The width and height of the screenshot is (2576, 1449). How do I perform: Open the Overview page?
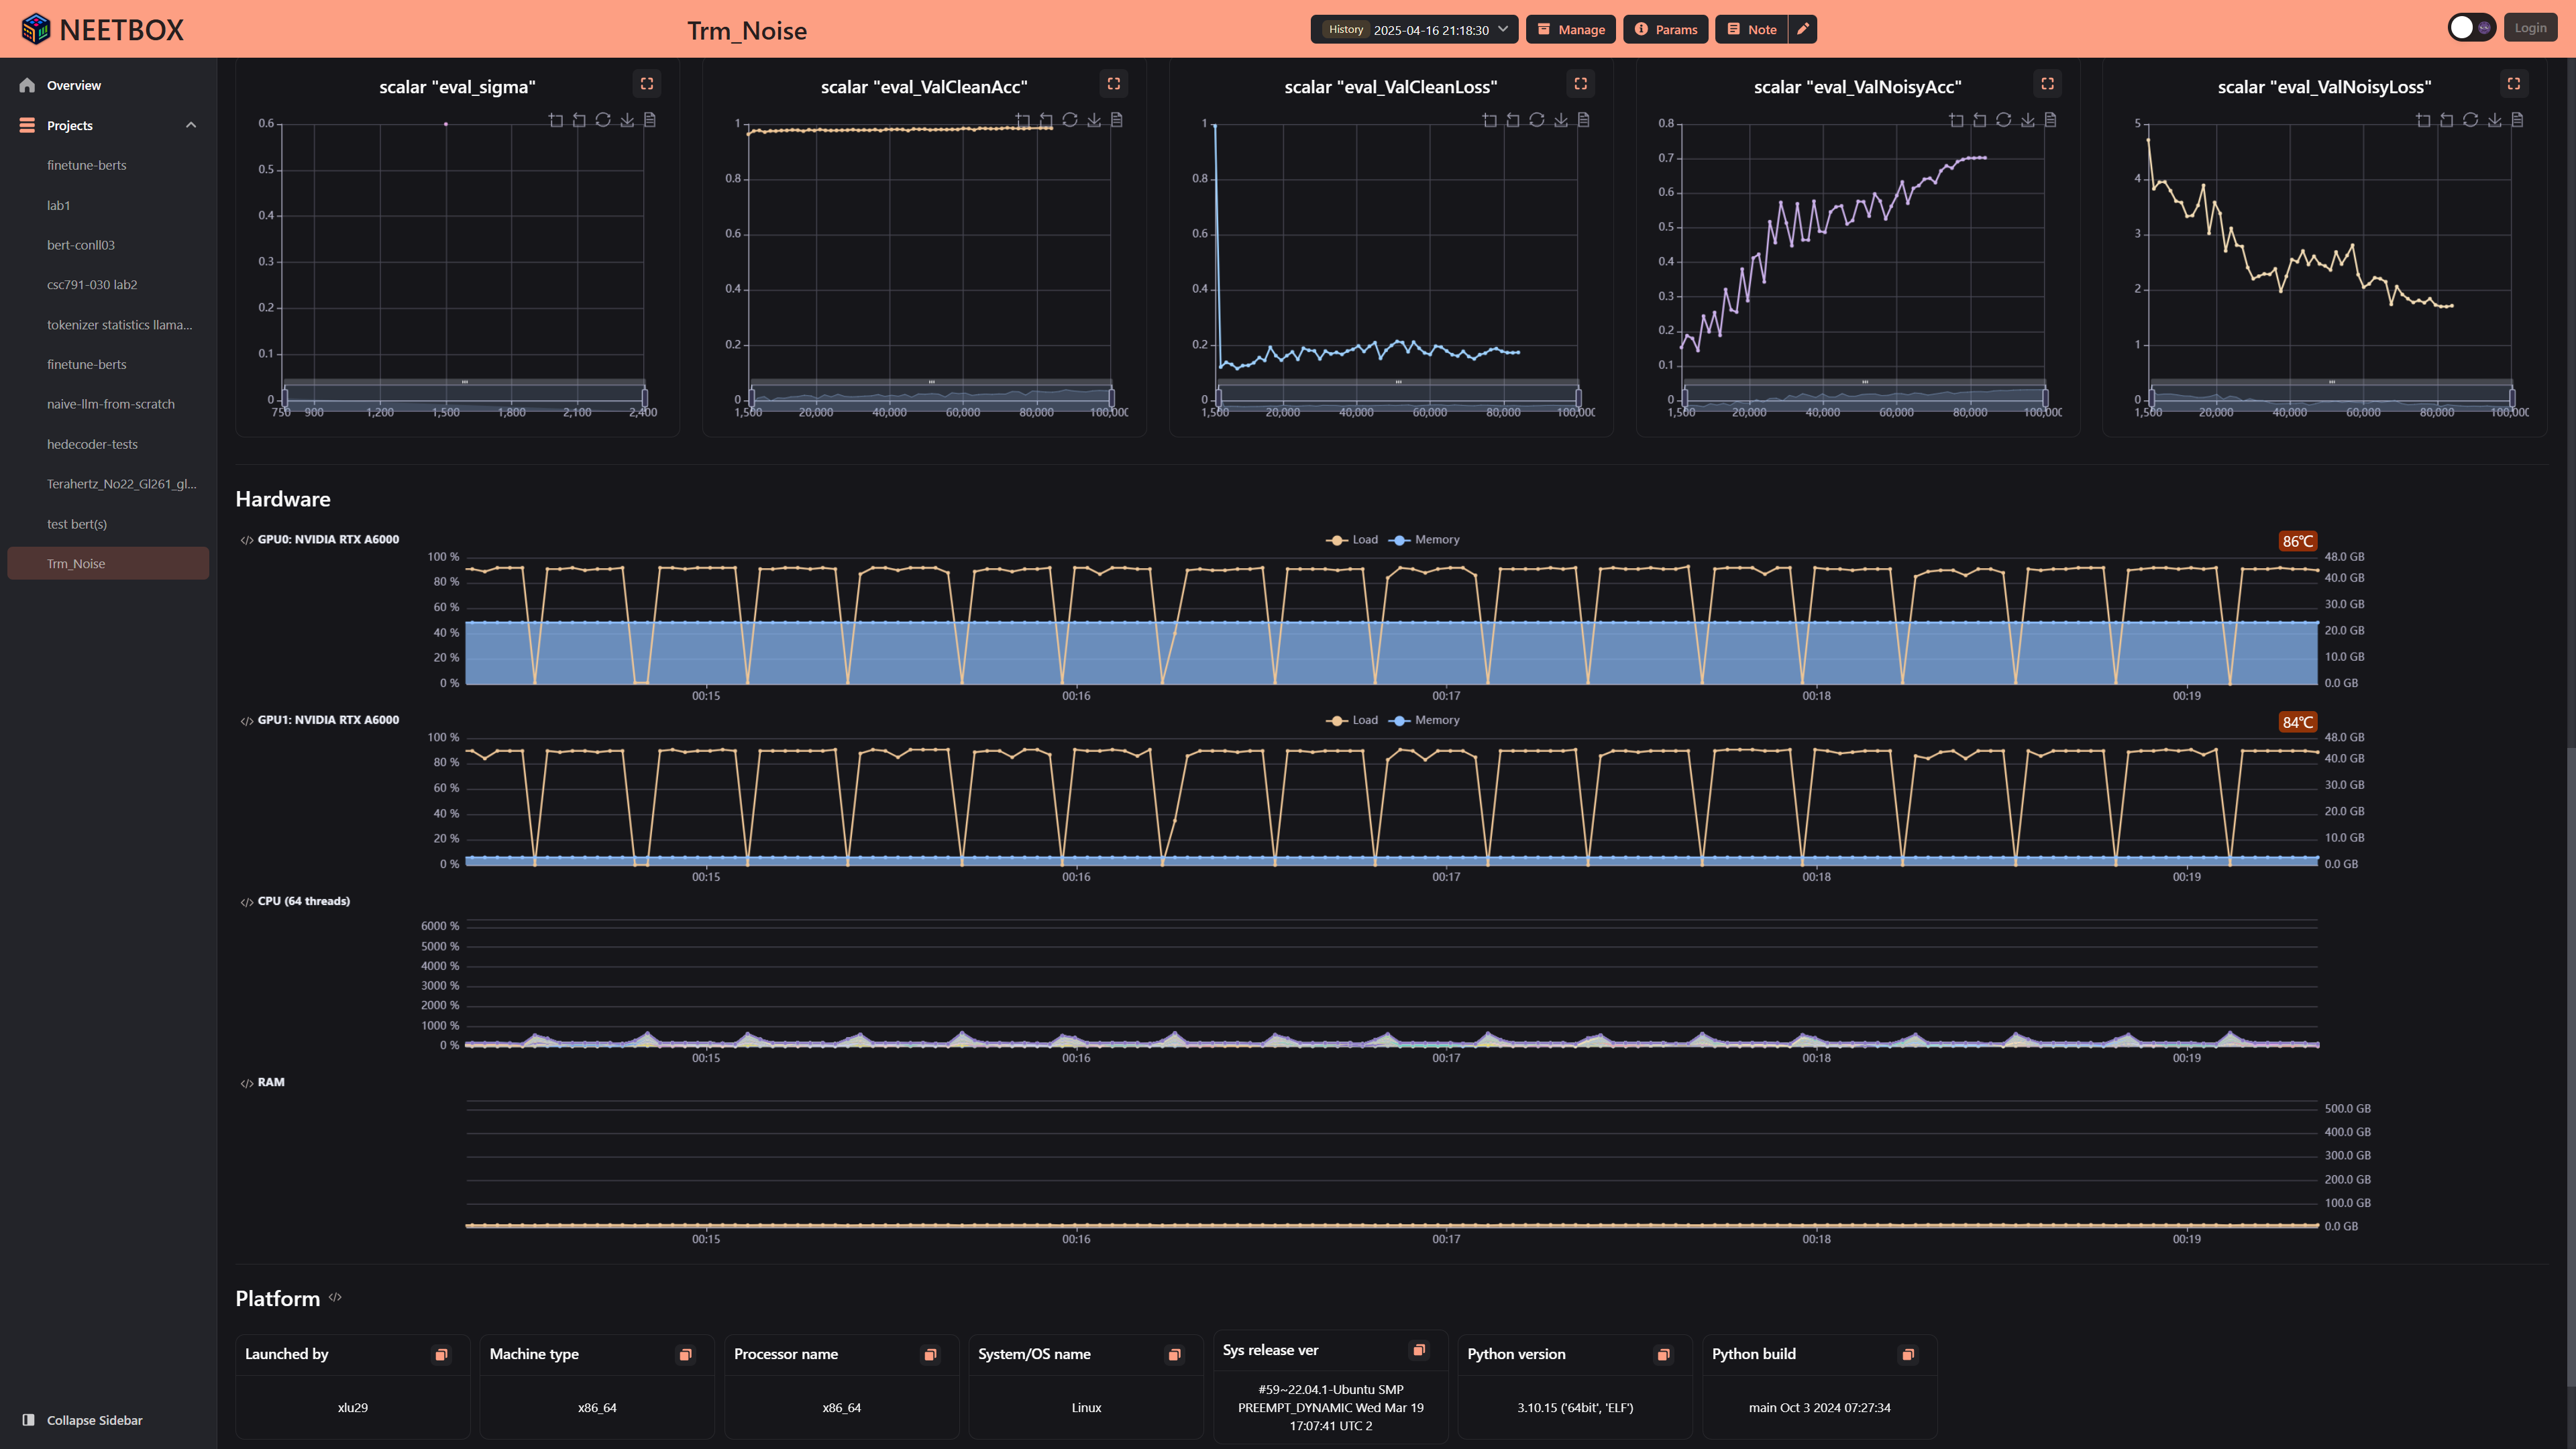(x=73, y=85)
